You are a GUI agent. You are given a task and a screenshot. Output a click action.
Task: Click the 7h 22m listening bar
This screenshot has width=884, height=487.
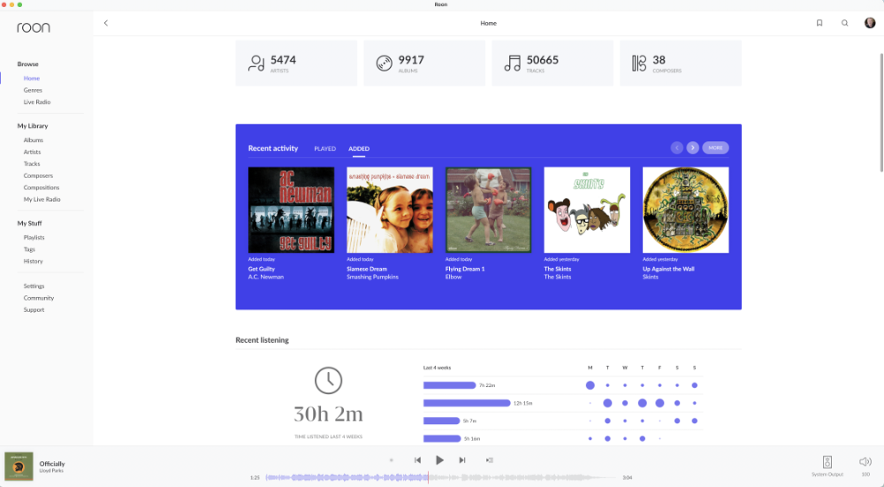[x=449, y=385]
